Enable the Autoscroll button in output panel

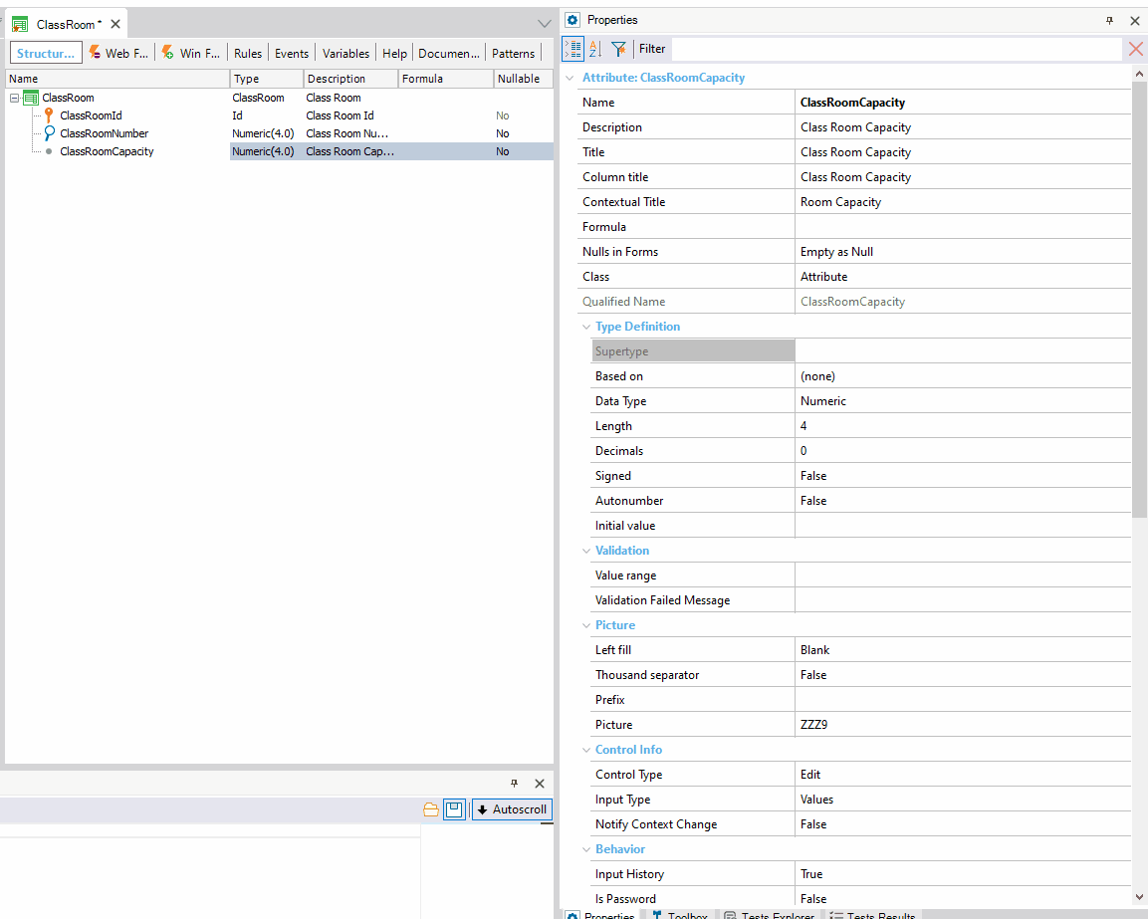[x=511, y=809]
